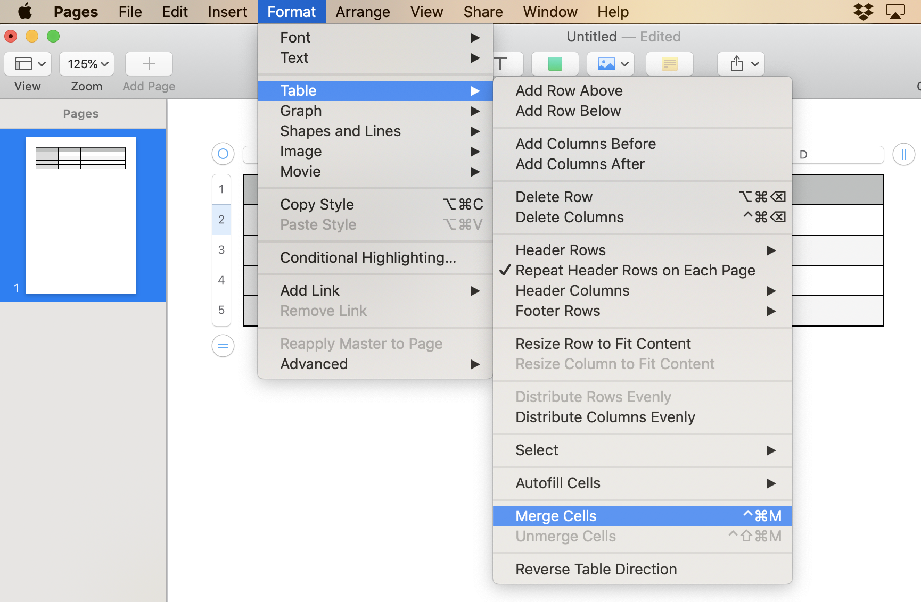Choose Copy Style
The width and height of the screenshot is (921, 602).
(375, 204)
